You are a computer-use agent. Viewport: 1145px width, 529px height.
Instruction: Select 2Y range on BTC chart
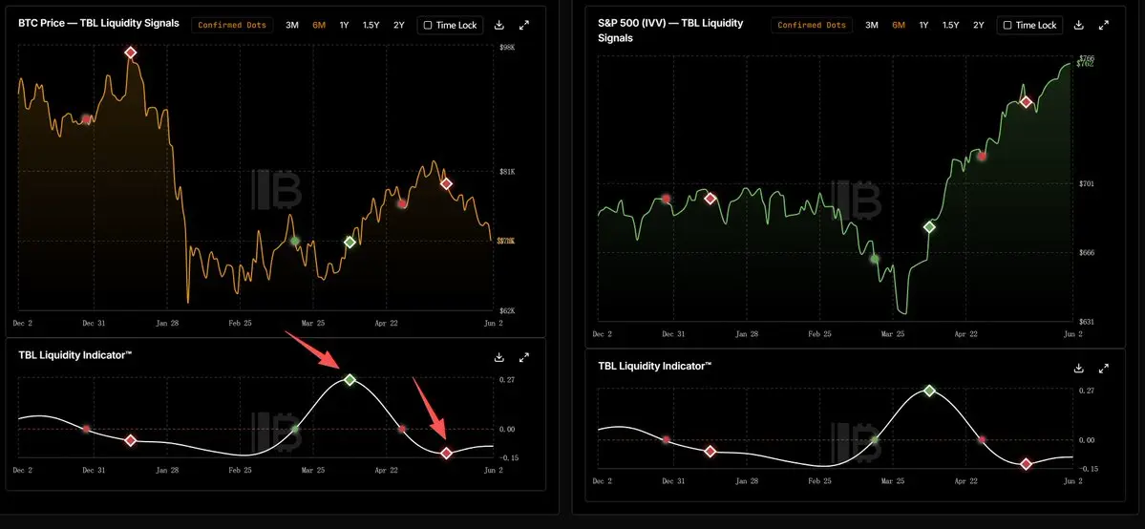tap(399, 25)
